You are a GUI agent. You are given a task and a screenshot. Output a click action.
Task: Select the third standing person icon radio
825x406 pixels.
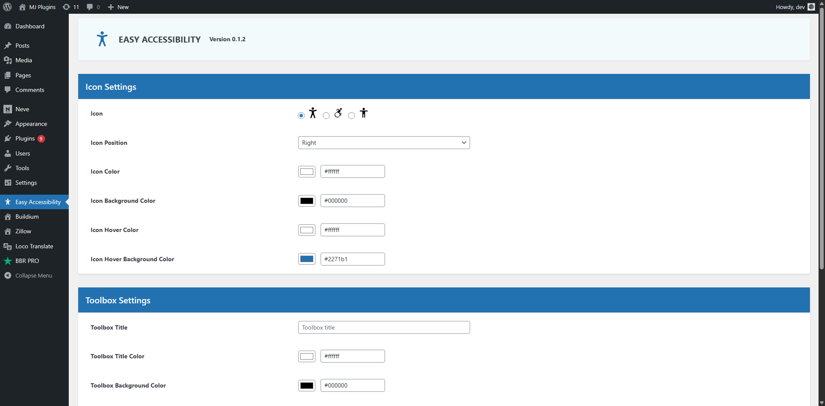coord(351,115)
